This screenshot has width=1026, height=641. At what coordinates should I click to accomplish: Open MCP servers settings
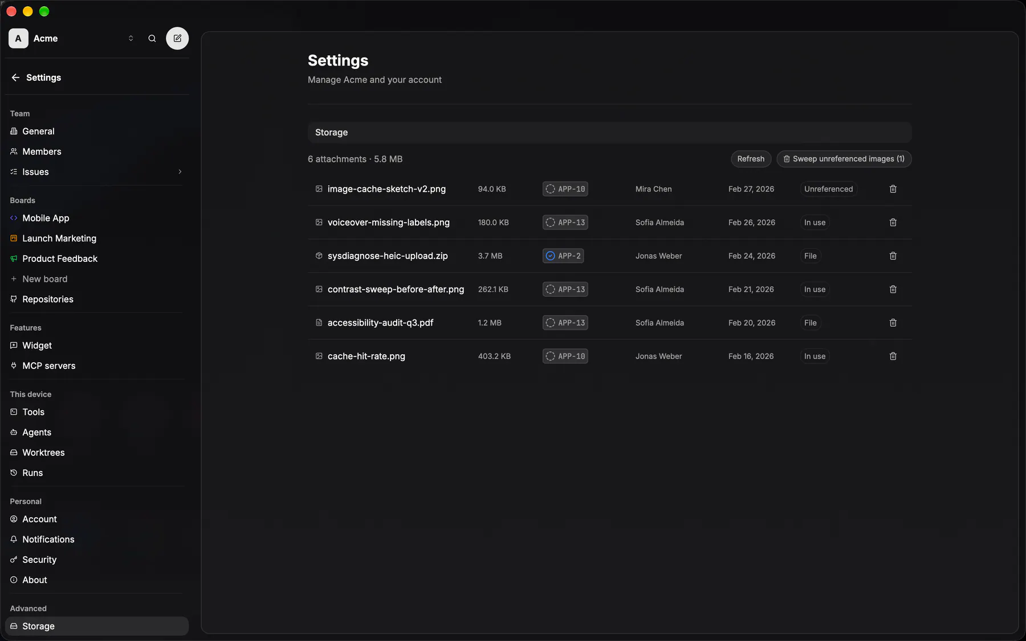click(97, 366)
